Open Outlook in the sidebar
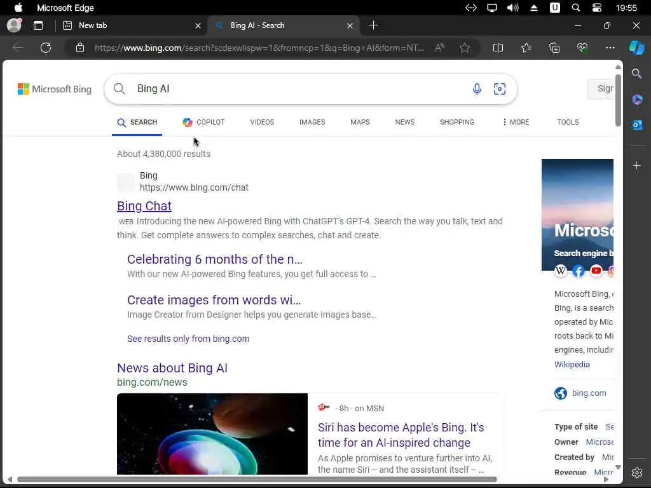This screenshot has height=488, width=651. (x=637, y=125)
